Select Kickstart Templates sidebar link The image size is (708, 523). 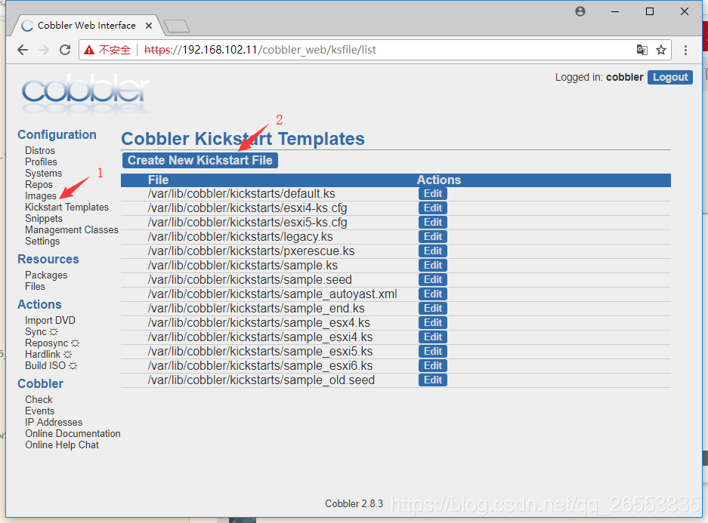click(x=66, y=207)
